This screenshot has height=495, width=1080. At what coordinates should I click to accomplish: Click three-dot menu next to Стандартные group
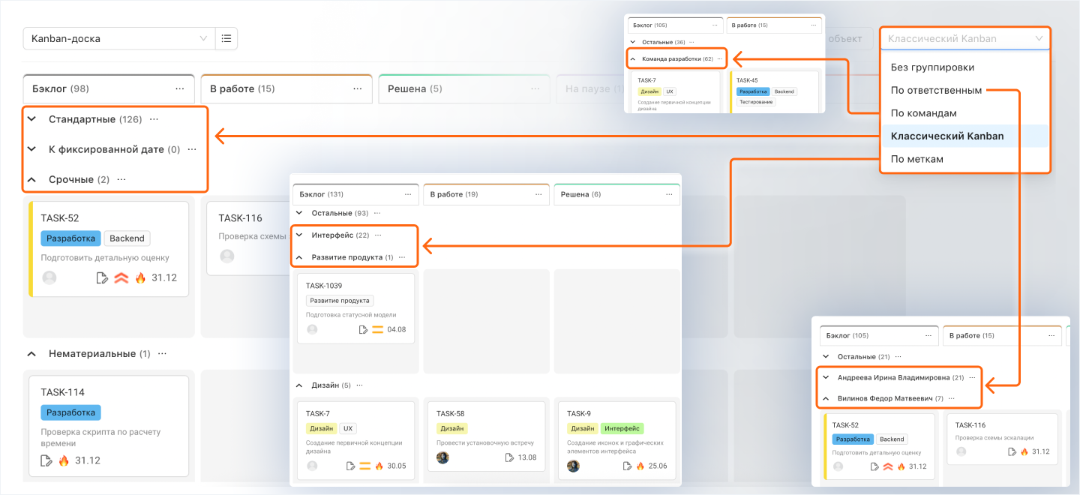coord(154,119)
